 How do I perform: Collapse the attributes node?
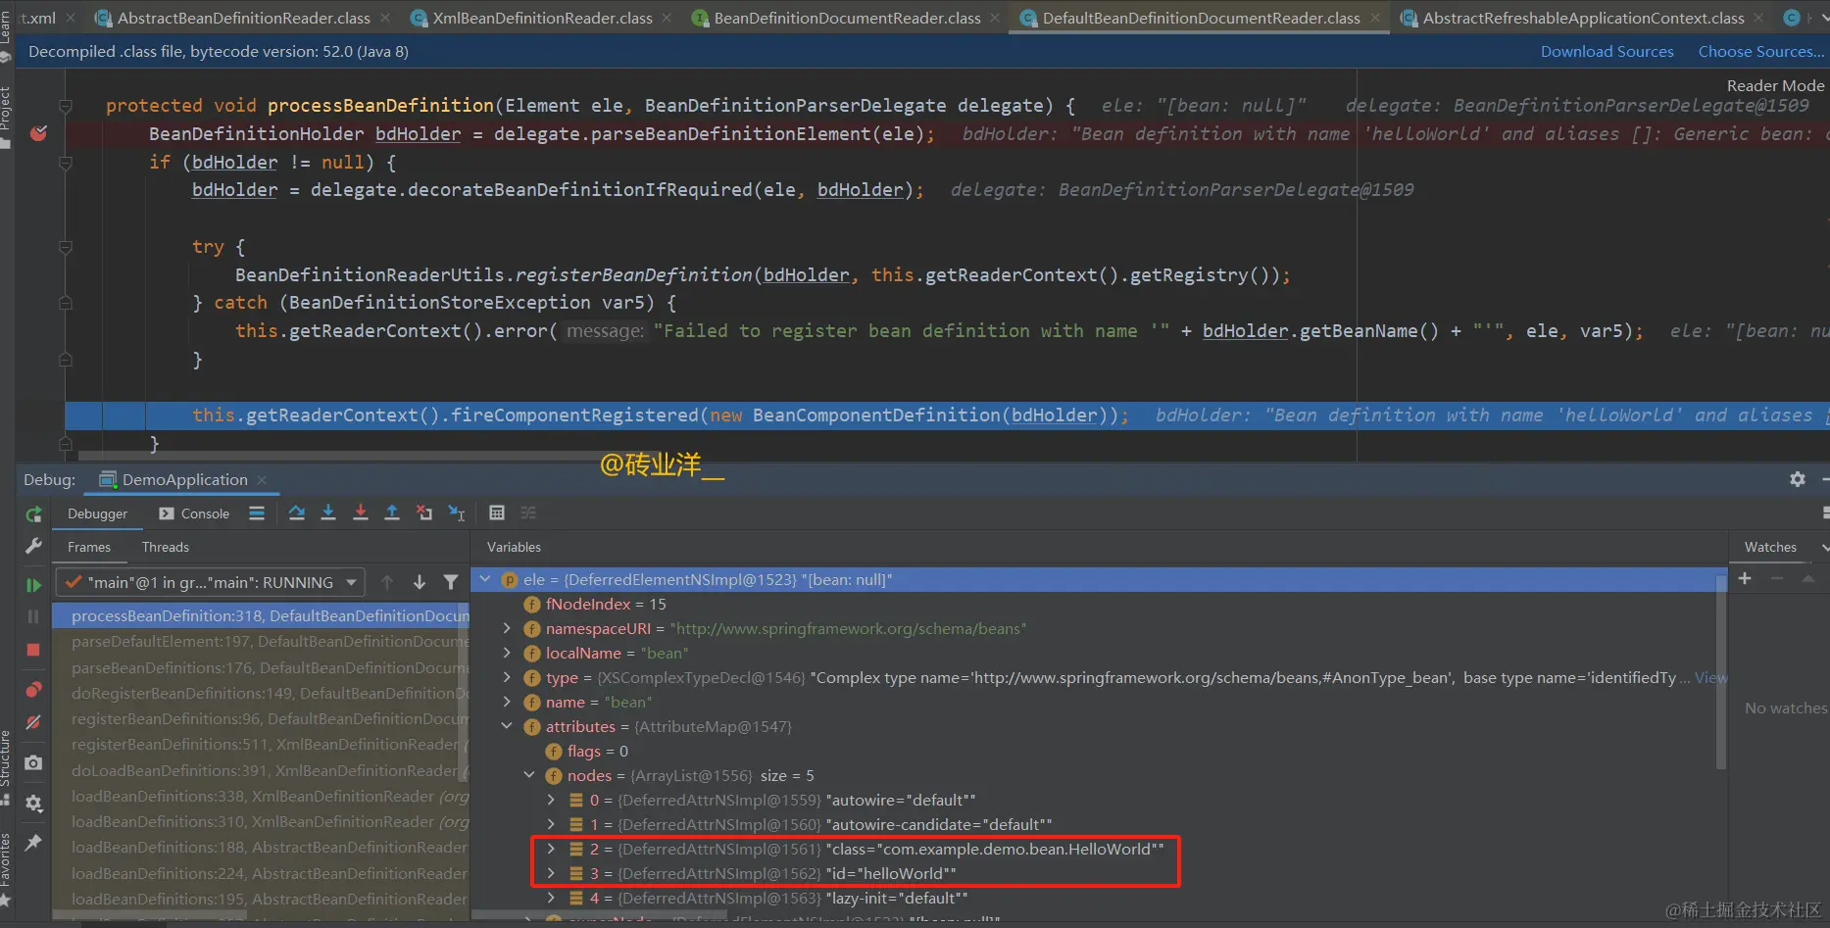(x=507, y=726)
